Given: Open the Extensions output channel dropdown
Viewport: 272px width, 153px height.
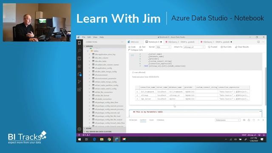Looking at the screenshot, I should click(228, 120).
